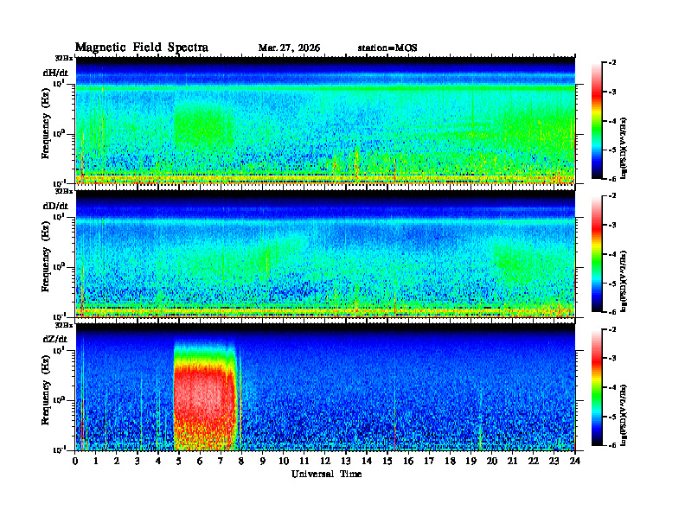Click the 32Hz label atop the dZ/dt panel
This screenshot has height=529, width=685.
coord(64,325)
